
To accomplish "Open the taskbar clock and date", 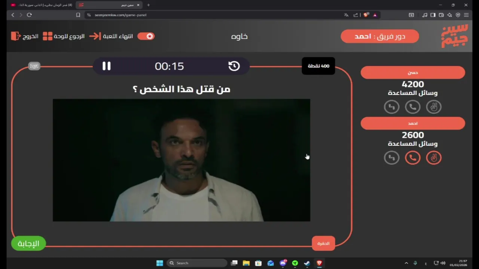I will 458,263.
